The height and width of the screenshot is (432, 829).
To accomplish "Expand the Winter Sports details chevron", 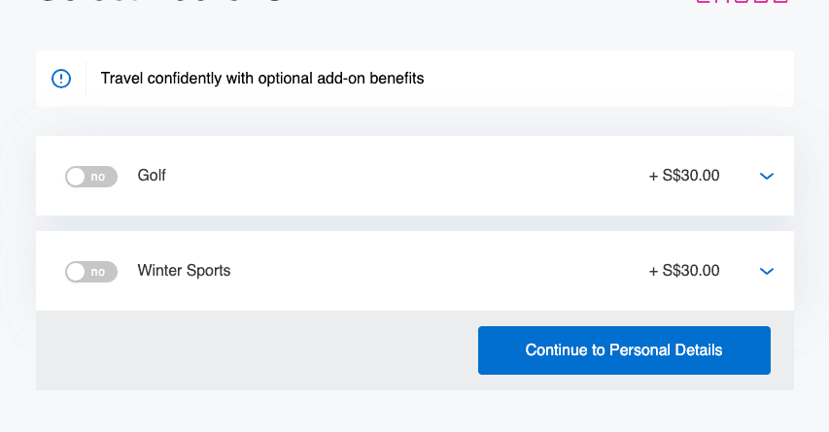I will coord(766,271).
